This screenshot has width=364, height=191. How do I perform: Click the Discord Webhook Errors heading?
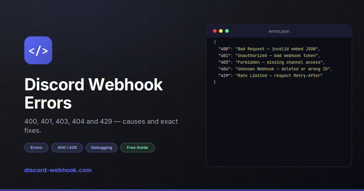(94, 93)
